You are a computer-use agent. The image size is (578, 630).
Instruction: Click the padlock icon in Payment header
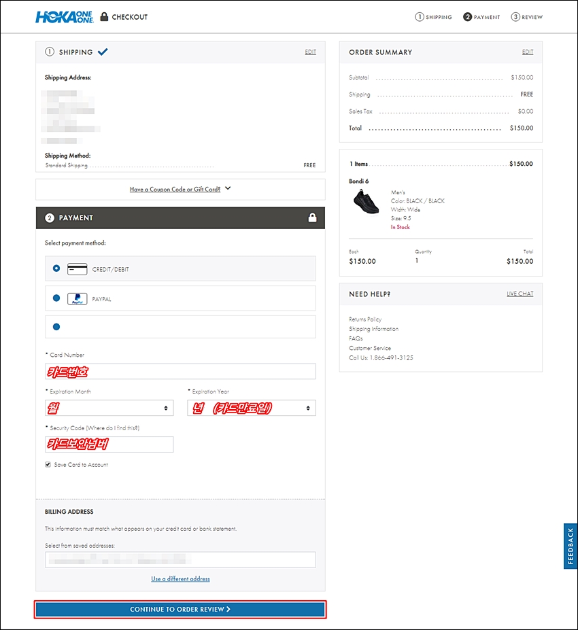point(312,217)
